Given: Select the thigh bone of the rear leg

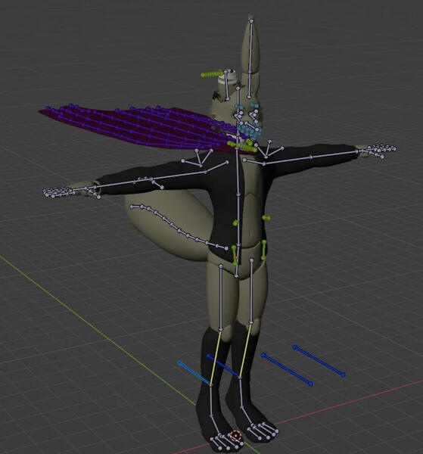Looking at the screenshot, I should (251, 291).
